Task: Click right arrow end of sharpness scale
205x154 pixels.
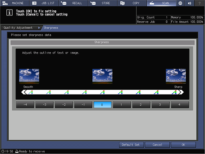Action: coord(181,92)
